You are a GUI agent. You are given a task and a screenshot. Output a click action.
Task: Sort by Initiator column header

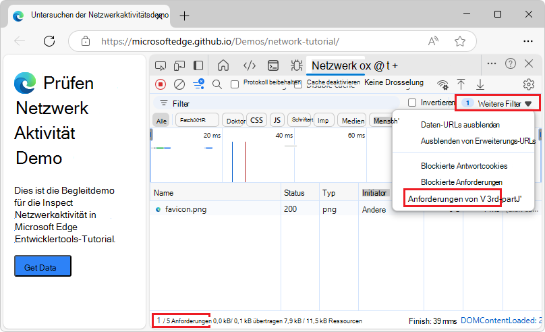(x=376, y=192)
